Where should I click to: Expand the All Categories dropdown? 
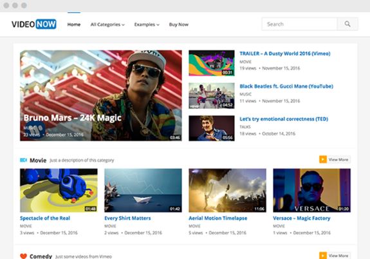[x=107, y=24]
